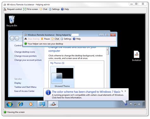Click Pause in Being helped window
The image size is (150, 119).
(x=45, y=39)
